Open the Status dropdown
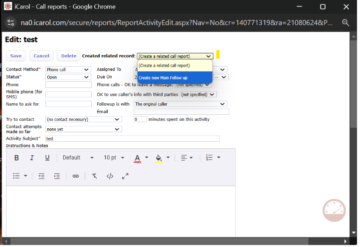 67,77
